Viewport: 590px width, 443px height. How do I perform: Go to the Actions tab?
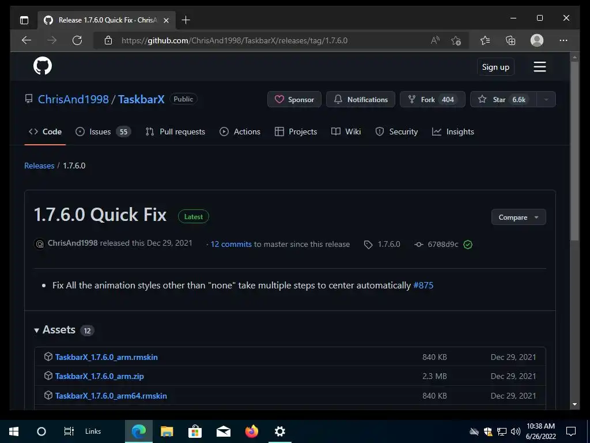point(240,132)
